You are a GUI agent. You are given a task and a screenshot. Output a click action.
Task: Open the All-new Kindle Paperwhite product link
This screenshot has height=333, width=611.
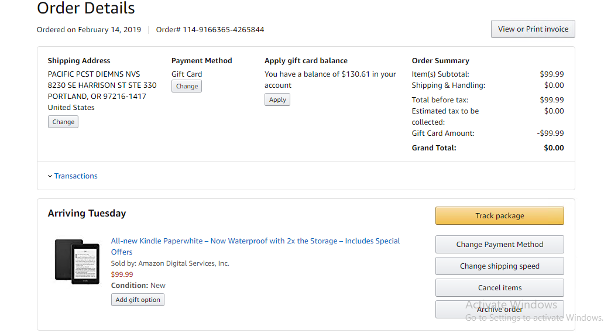(x=255, y=241)
